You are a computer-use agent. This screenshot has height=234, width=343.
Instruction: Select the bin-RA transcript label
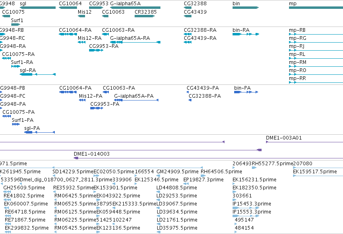tap(241, 30)
